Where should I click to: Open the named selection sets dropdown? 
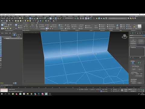[x=118, y=18]
